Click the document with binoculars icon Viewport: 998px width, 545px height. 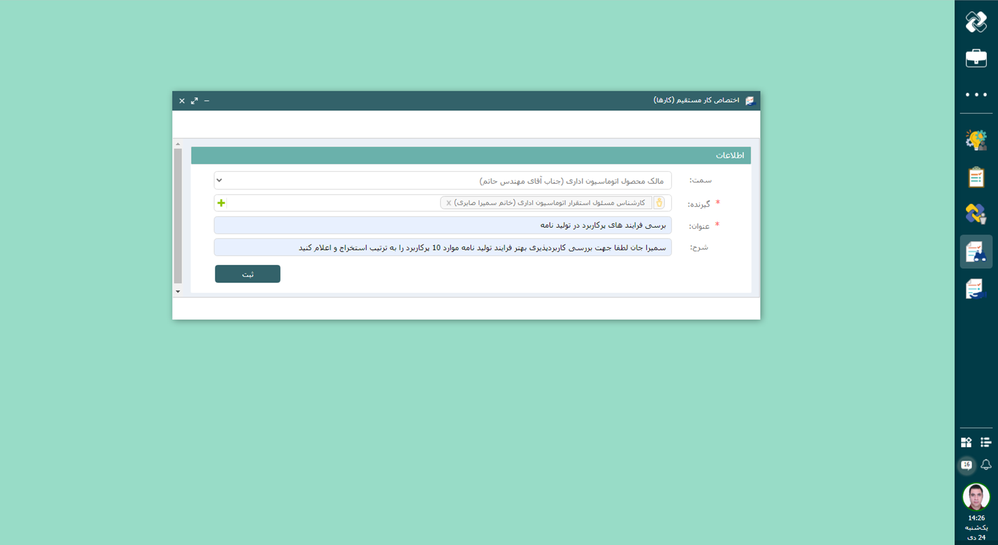pyautogui.click(x=976, y=252)
